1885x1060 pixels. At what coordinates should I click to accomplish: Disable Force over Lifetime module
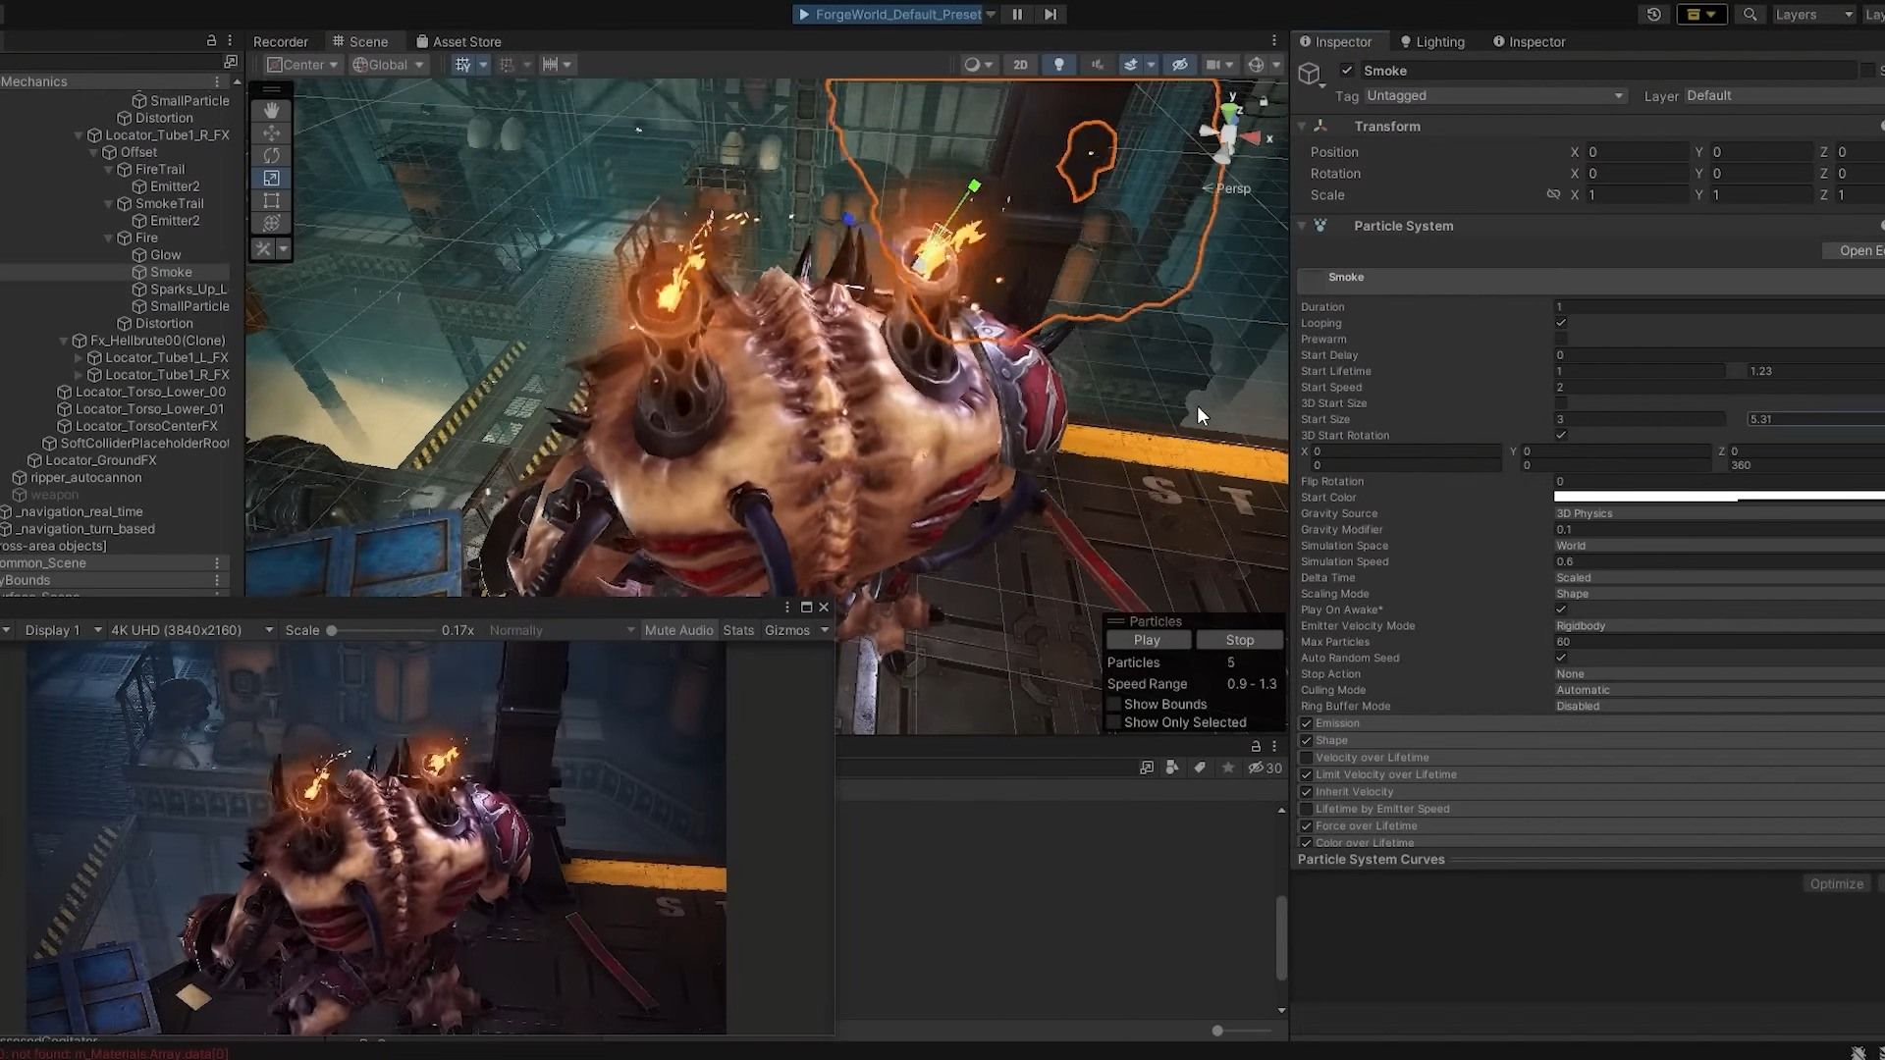click(1306, 826)
